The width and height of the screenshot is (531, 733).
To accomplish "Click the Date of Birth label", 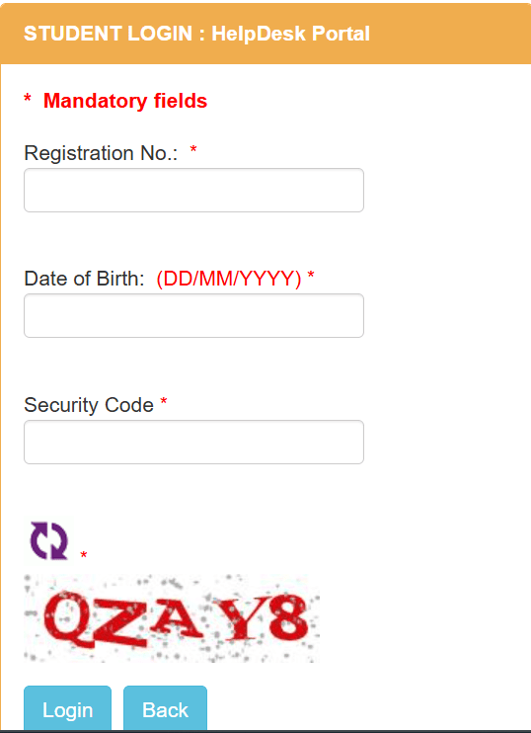I will click(x=84, y=279).
